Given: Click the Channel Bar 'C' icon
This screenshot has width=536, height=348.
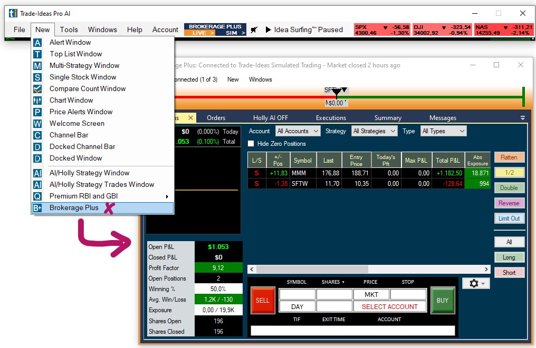Looking at the screenshot, I should pos(37,135).
